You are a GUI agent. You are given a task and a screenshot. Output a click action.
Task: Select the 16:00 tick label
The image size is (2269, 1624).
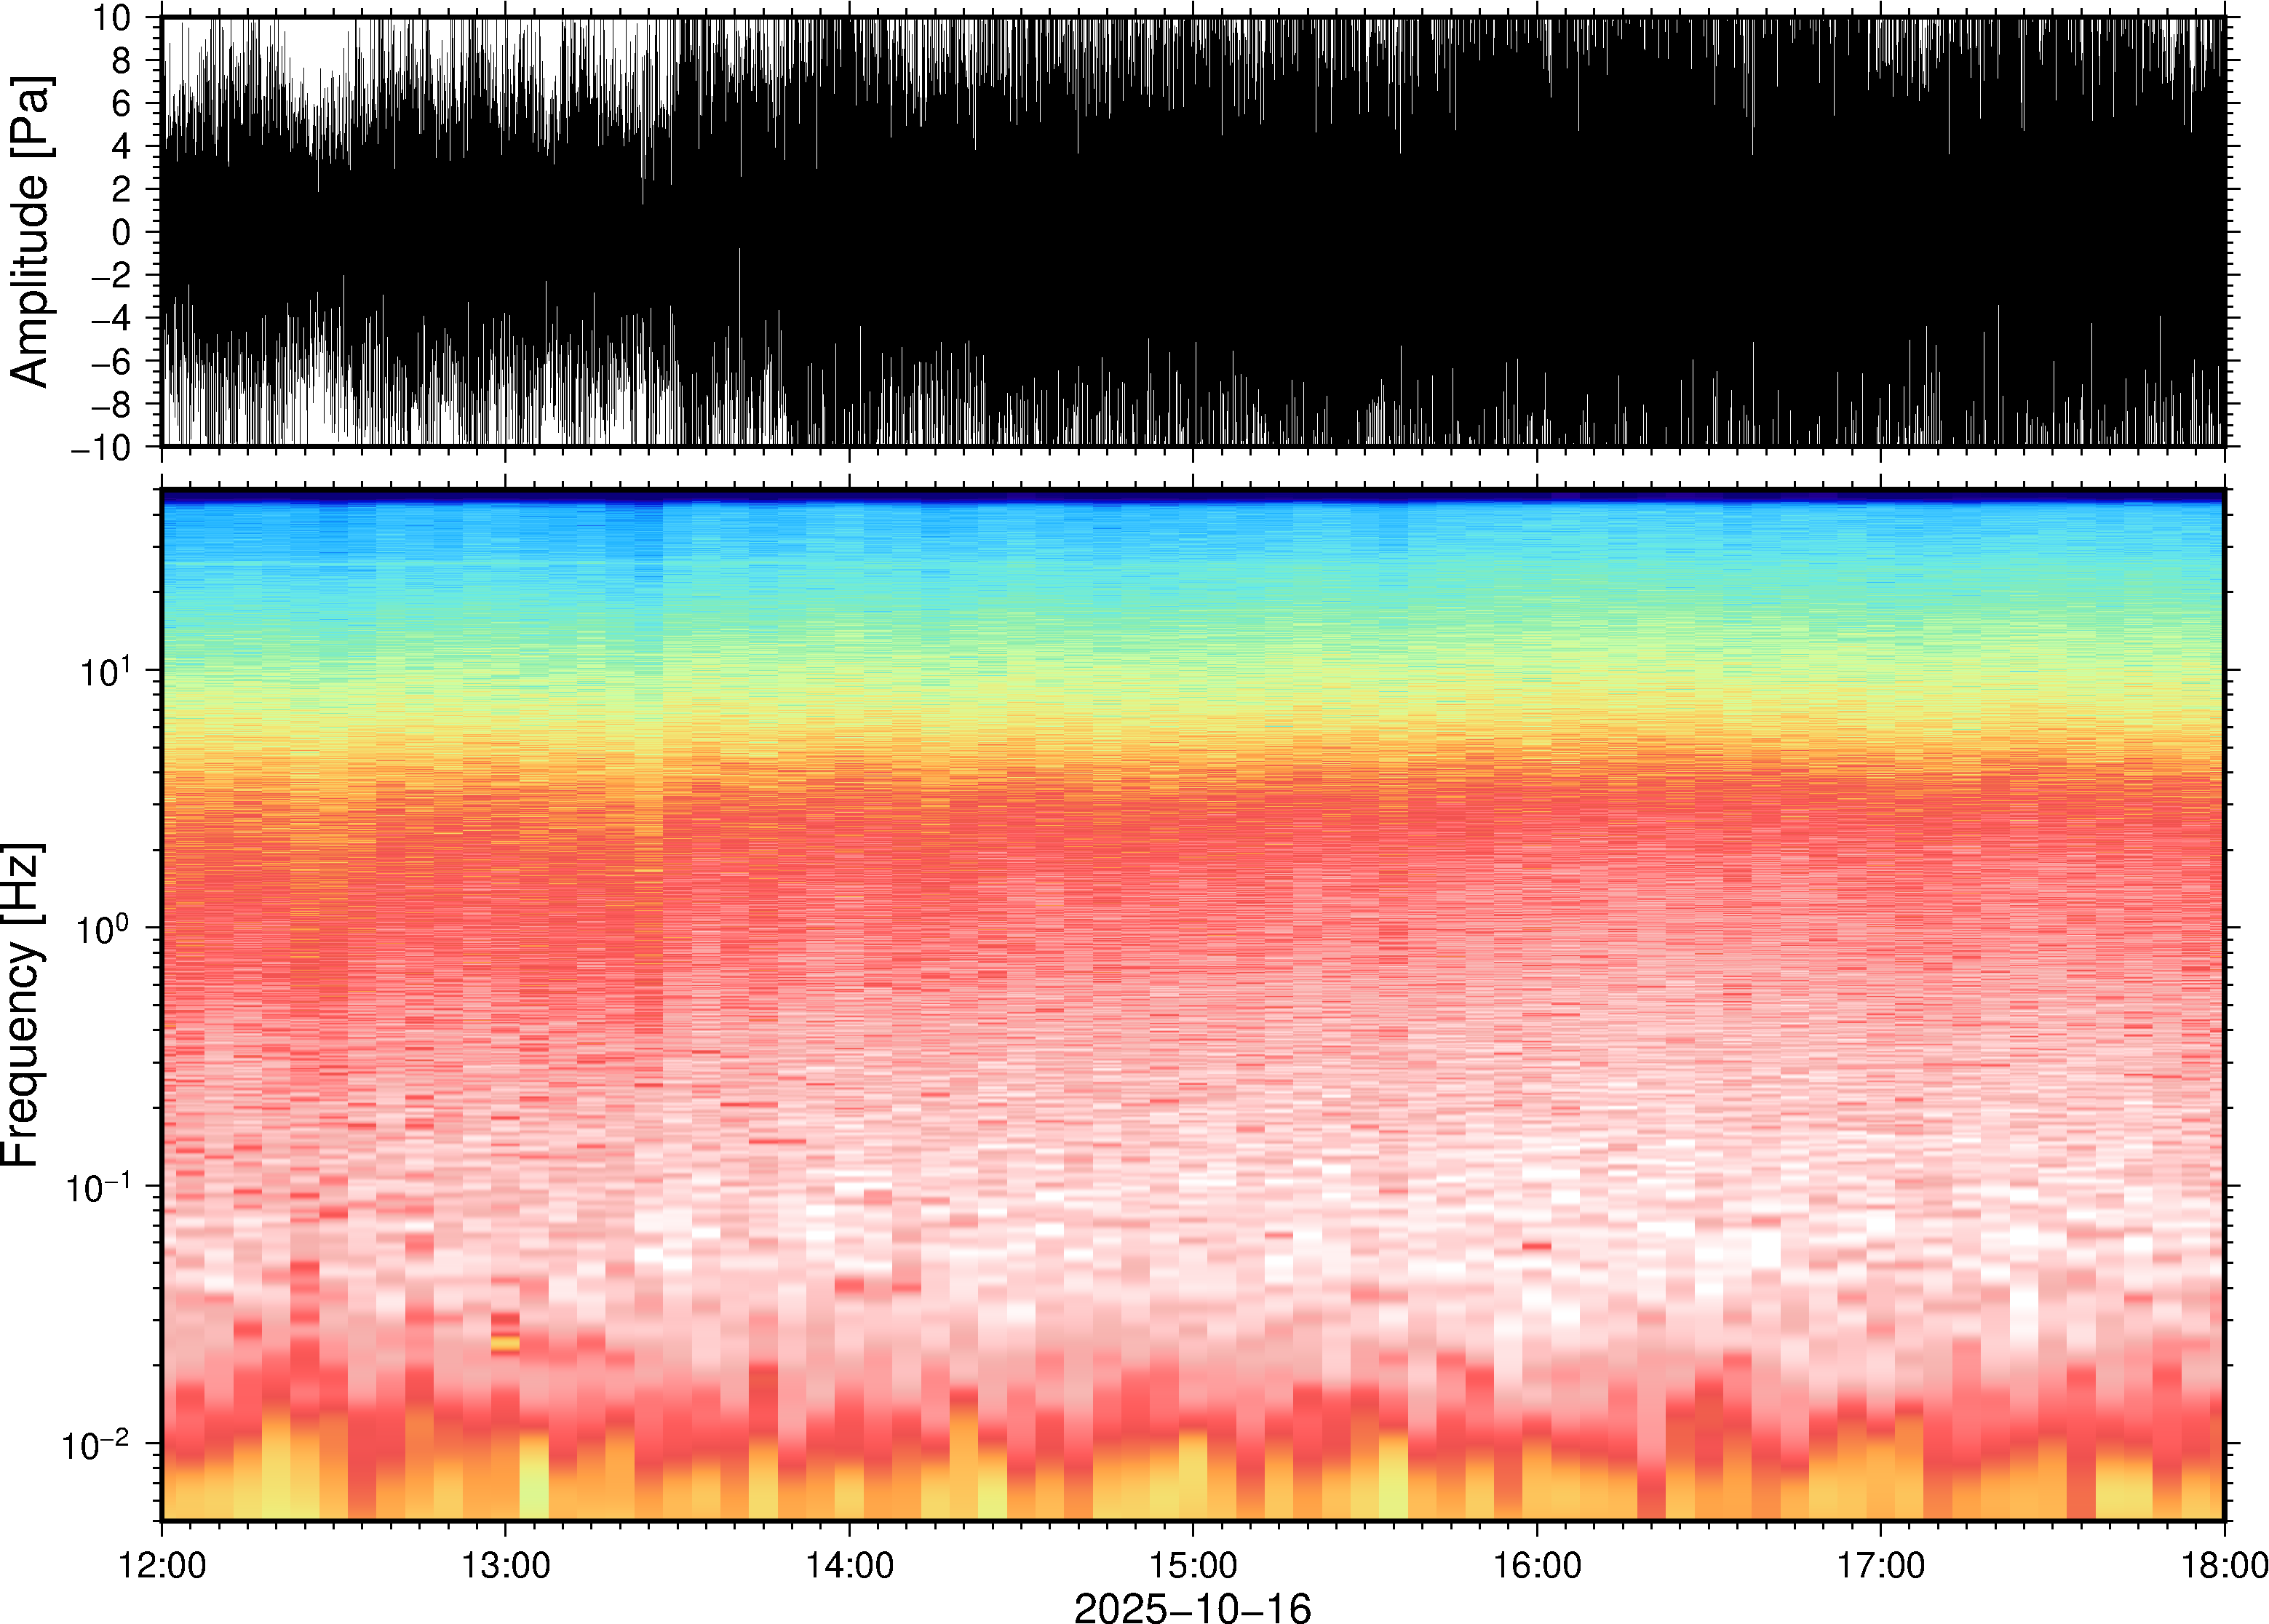click(x=1537, y=1565)
